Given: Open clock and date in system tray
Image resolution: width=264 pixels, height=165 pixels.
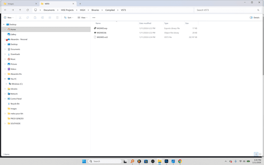Looking at the screenshot, I should [257, 161].
